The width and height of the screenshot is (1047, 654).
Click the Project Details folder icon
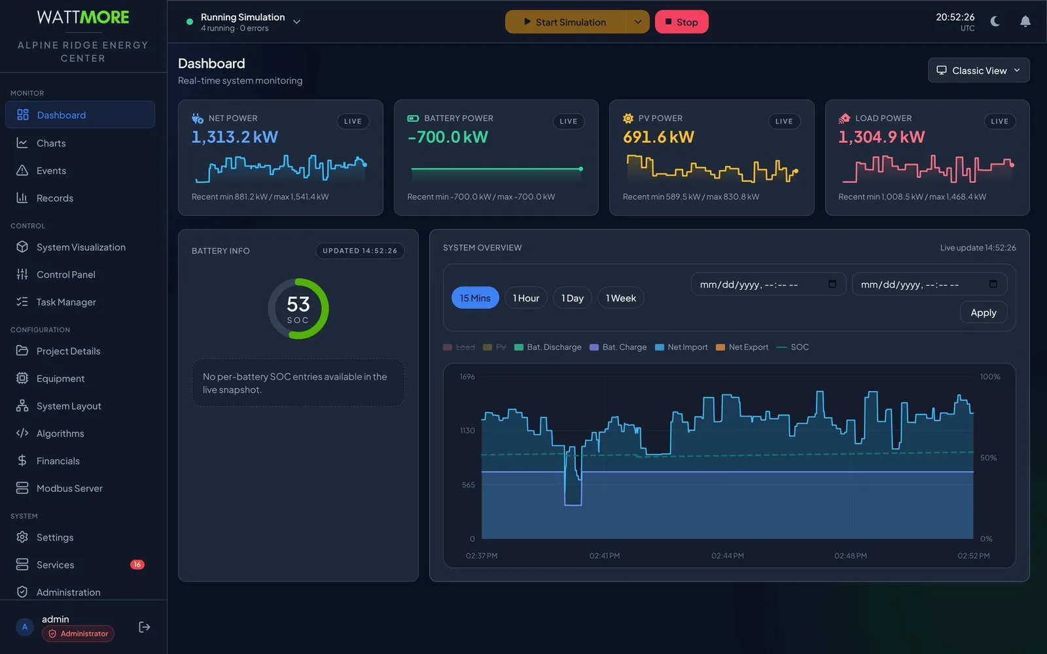22,351
